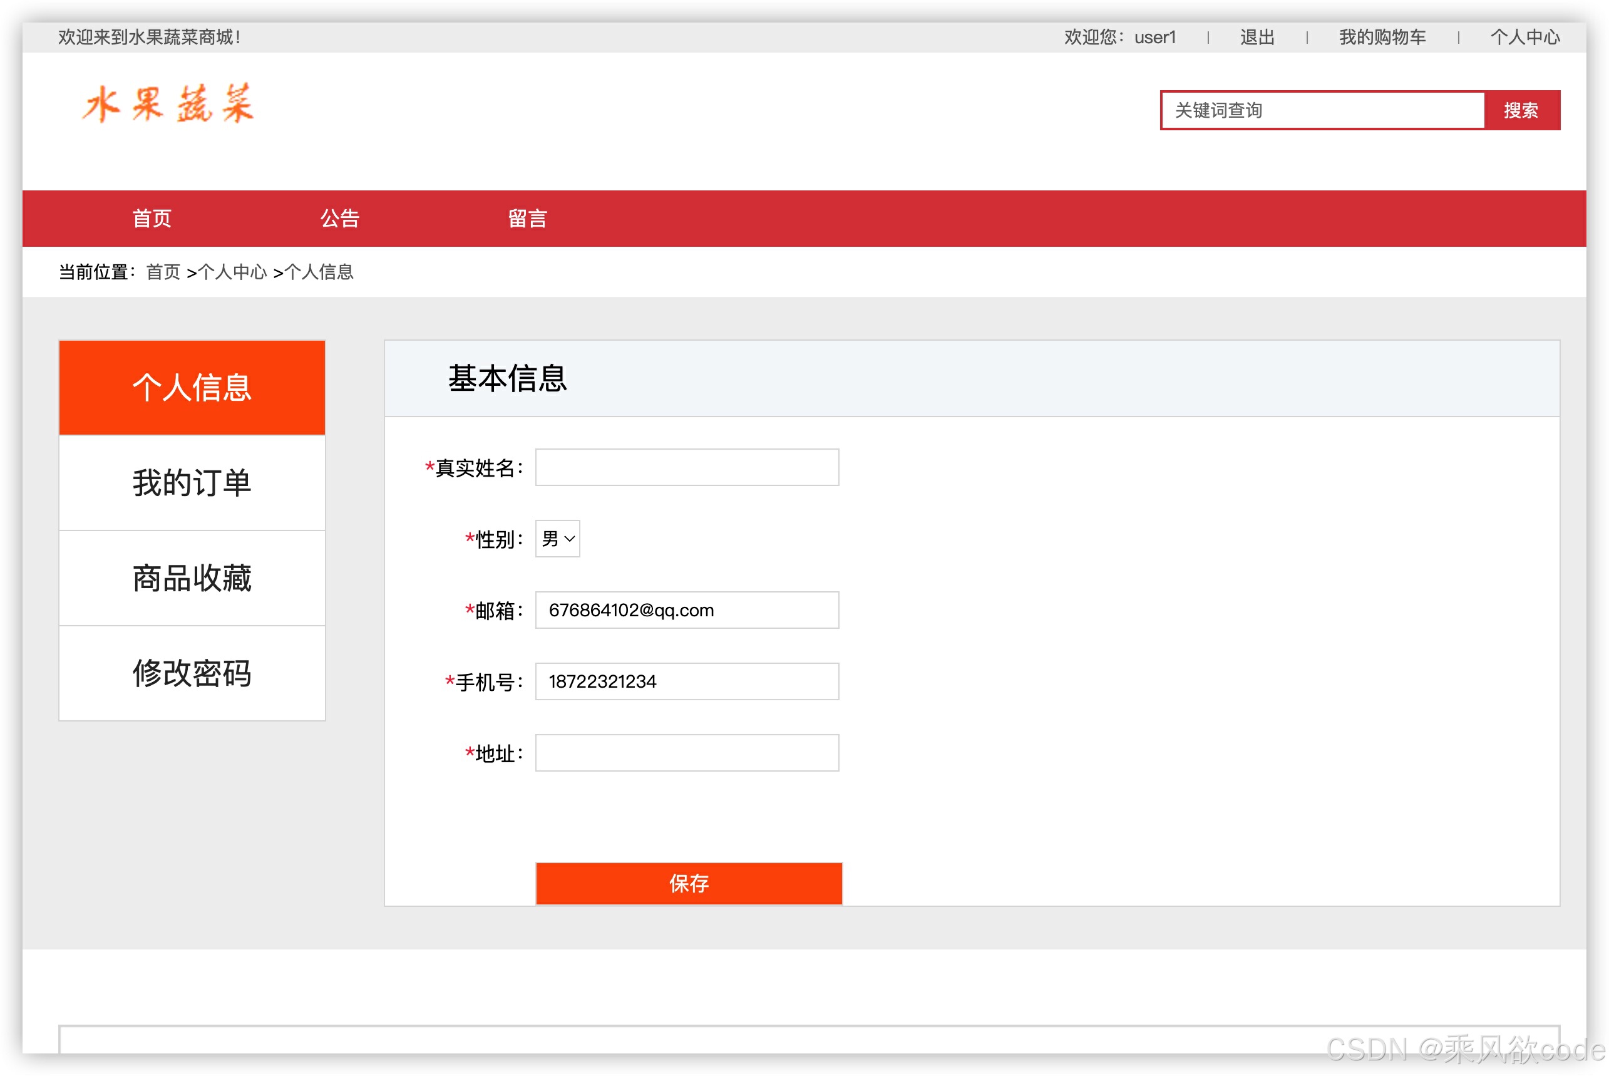Switch to 商品收藏 sidebar item
Image resolution: width=1609 pixels, height=1076 pixels.
coord(192,578)
